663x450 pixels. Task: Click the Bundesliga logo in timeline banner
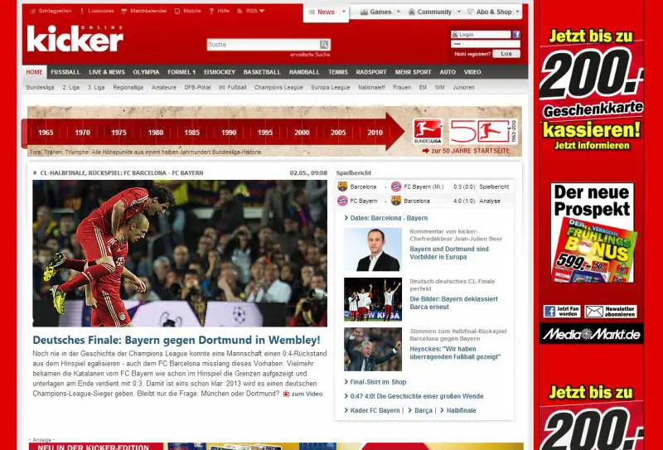(428, 132)
